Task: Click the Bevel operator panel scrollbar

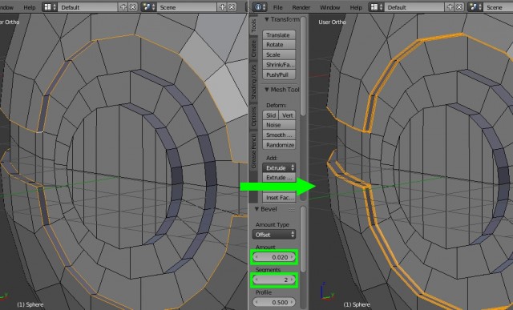Action: pos(303,240)
